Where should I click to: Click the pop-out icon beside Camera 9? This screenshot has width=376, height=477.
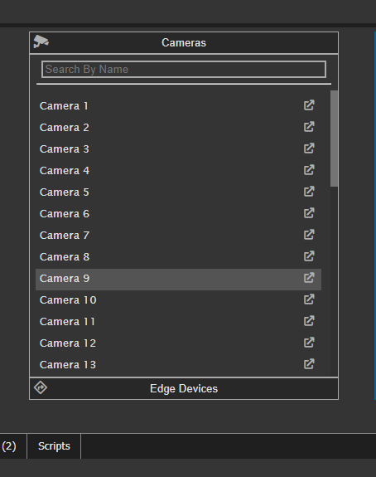(x=309, y=278)
